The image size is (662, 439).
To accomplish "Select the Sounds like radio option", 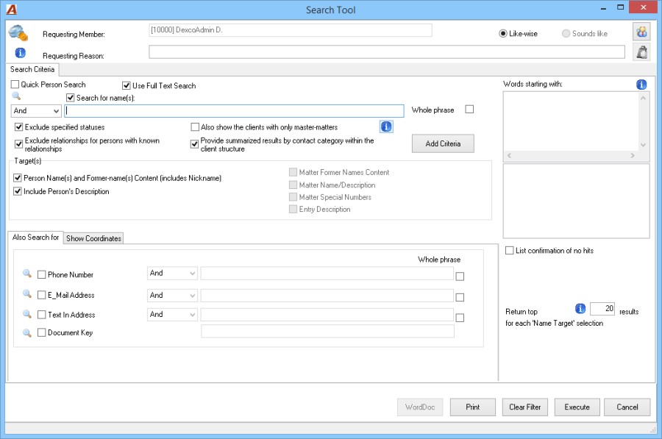I will (566, 33).
